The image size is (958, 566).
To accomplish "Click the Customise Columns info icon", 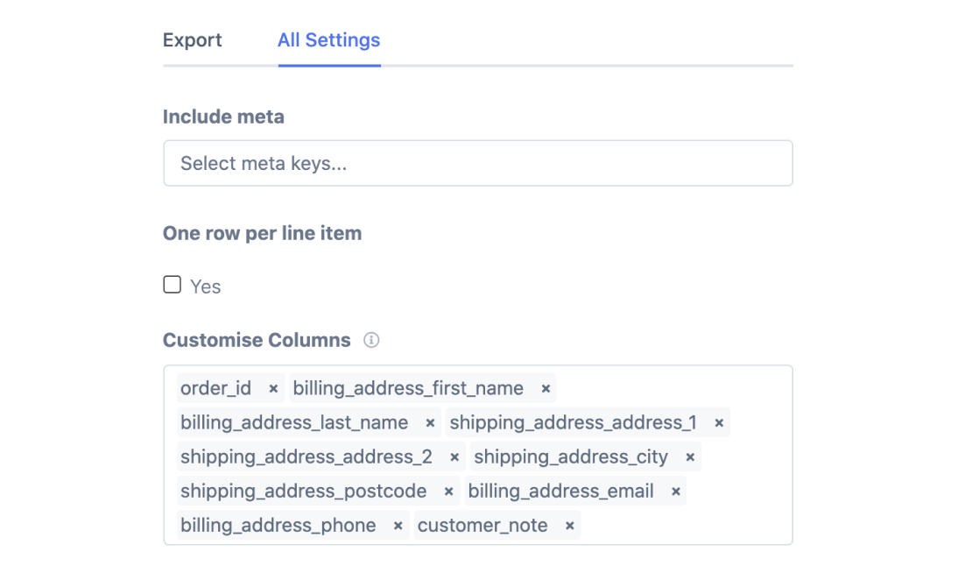I will coord(371,340).
